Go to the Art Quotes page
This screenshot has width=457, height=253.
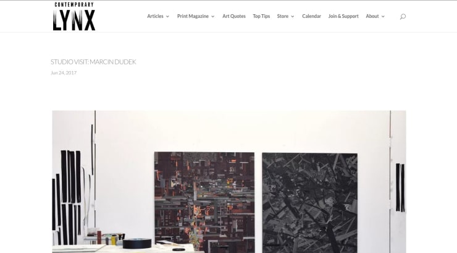tap(233, 16)
